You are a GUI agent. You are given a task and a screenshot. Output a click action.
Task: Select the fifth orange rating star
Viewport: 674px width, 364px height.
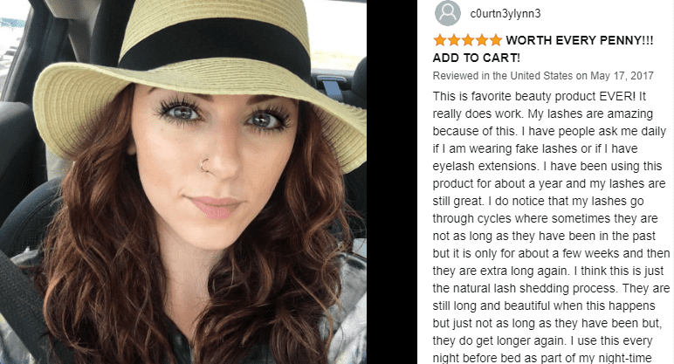tap(496, 40)
